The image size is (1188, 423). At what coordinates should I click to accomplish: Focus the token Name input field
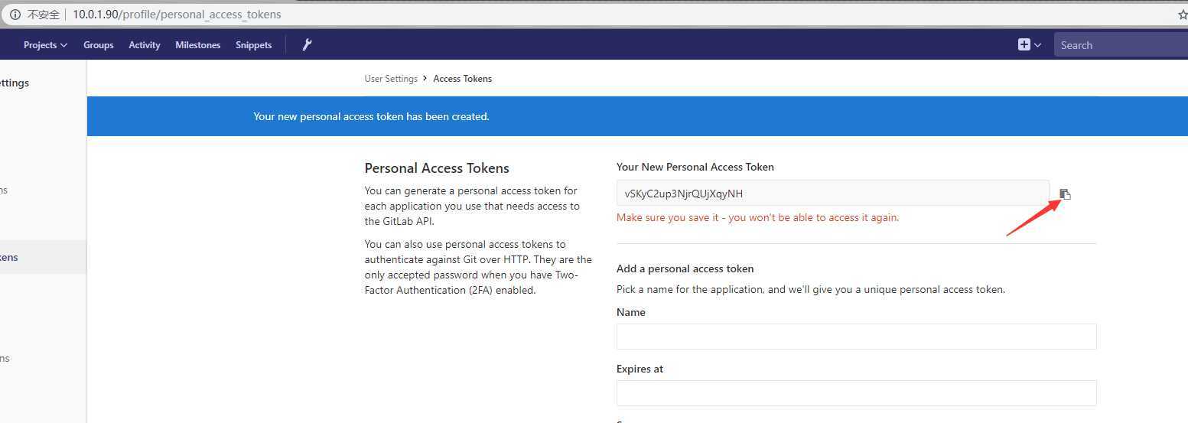[856, 337]
